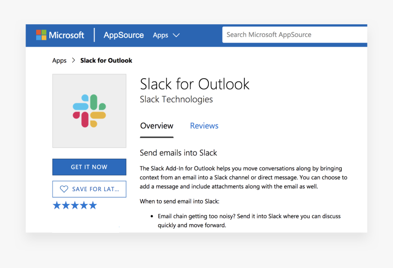The image size is (393, 268).
Task: Click the breadcrumb chevron separator
Action: click(x=74, y=60)
